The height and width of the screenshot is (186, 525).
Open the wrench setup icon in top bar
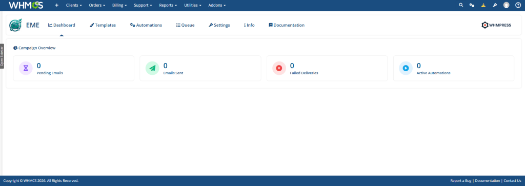click(495, 5)
